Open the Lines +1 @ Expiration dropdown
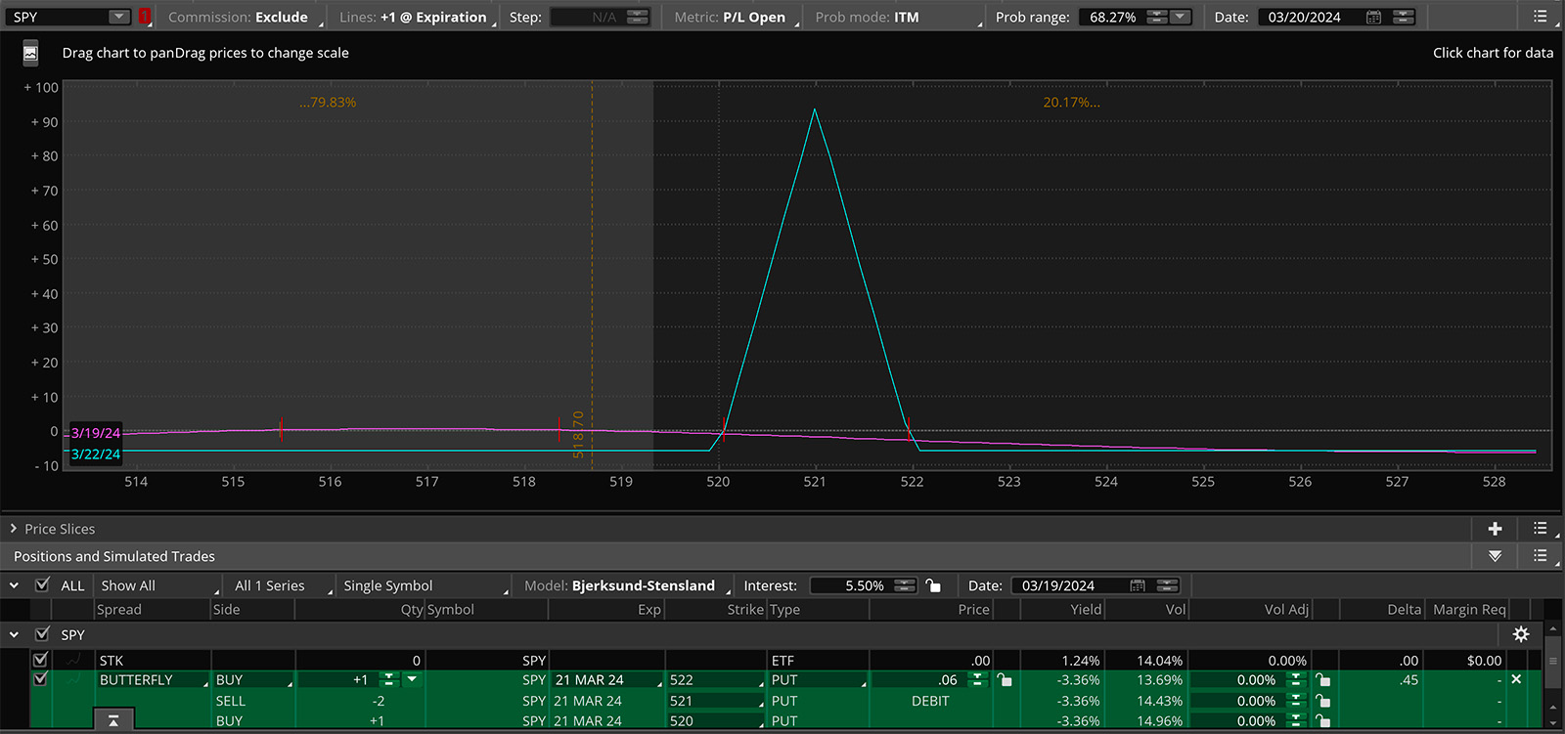The image size is (1565, 734). pos(418,17)
